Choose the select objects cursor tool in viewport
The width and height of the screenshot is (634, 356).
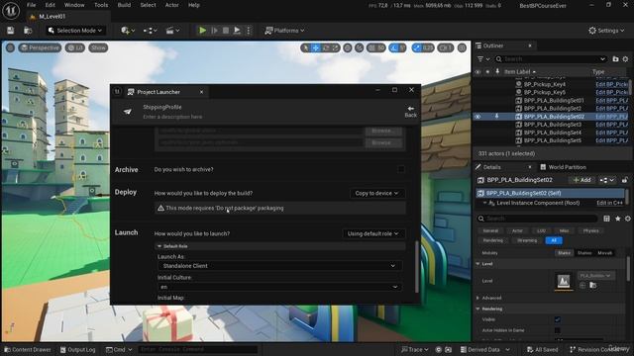coord(306,48)
